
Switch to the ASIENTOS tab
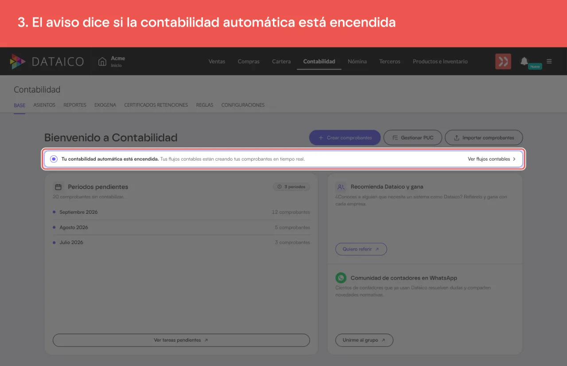44,105
